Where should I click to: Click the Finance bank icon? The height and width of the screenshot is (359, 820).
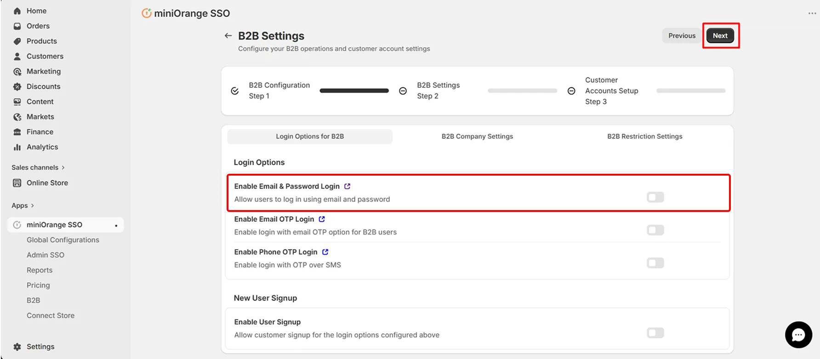click(x=17, y=132)
